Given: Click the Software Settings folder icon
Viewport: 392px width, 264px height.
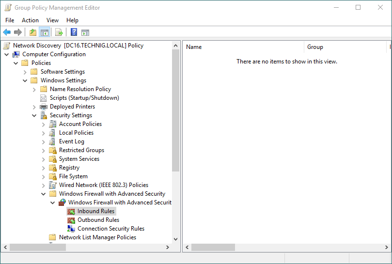Looking at the screenshot, I should point(34,72).
